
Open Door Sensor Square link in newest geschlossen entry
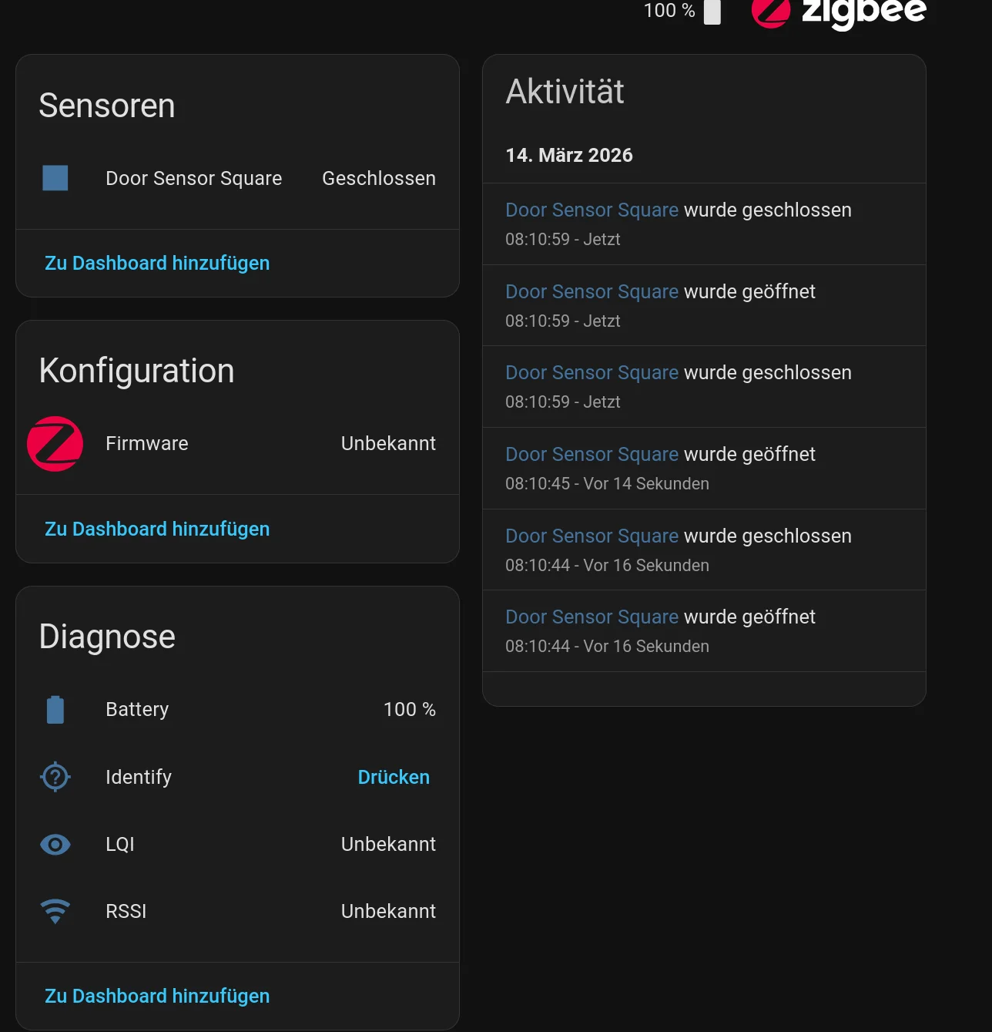point(592,210)
